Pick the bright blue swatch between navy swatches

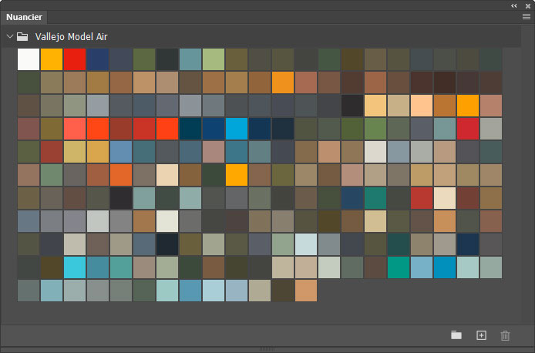[237, 129]
